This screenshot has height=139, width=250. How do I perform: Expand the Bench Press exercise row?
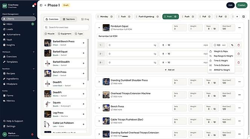click(99, 108)
